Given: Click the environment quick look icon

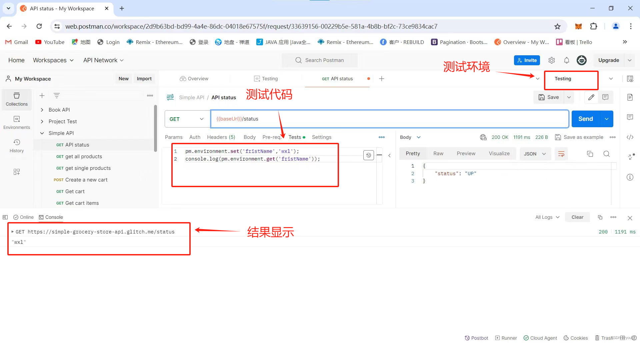Looking at the screenshot, I should (x=630, y=79).
